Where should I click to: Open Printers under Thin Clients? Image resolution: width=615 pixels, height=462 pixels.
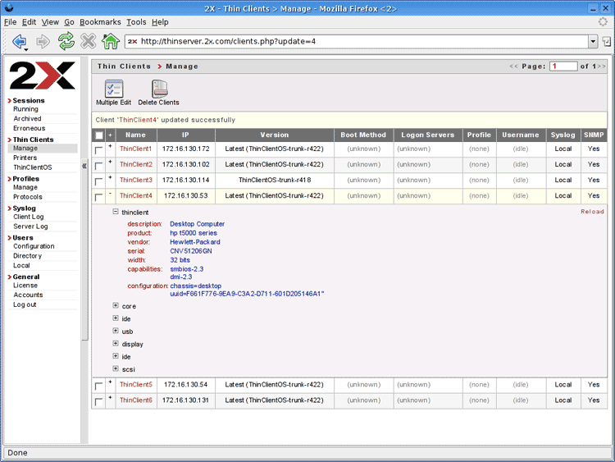(x=25, y=158)
